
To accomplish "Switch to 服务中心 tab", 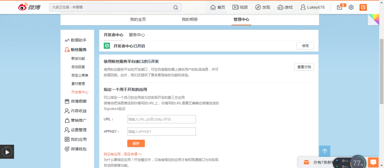I will pyautogui.click(x=137, y=35).
